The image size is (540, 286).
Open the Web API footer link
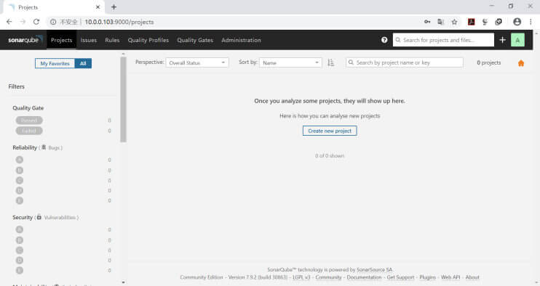pos(450,277)
